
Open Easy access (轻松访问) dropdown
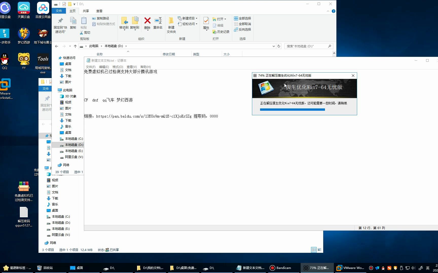(187, 24)
